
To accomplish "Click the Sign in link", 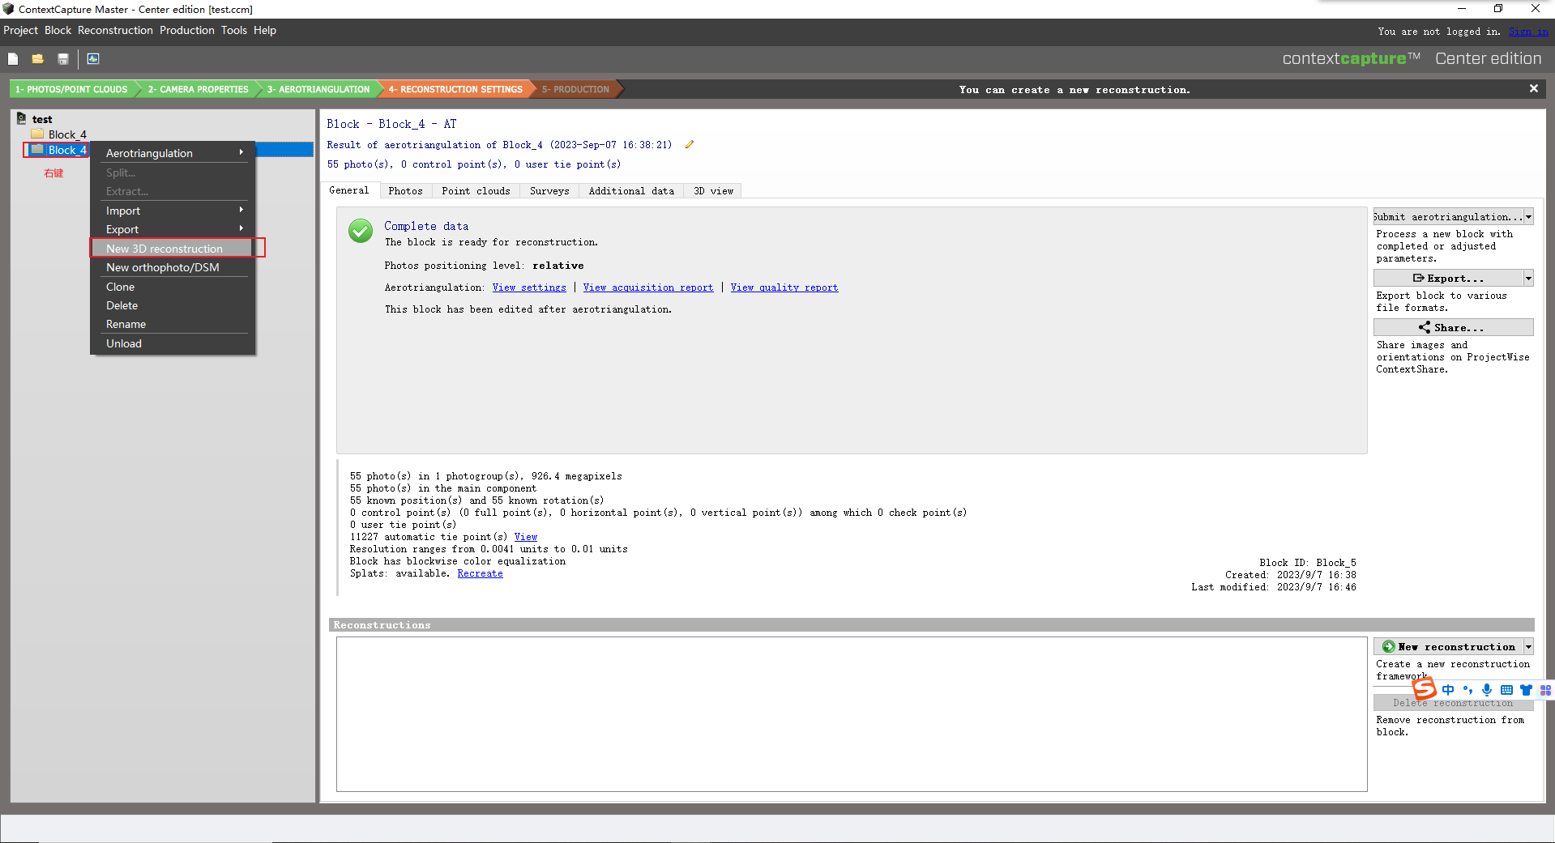I will click(1528, 32).
